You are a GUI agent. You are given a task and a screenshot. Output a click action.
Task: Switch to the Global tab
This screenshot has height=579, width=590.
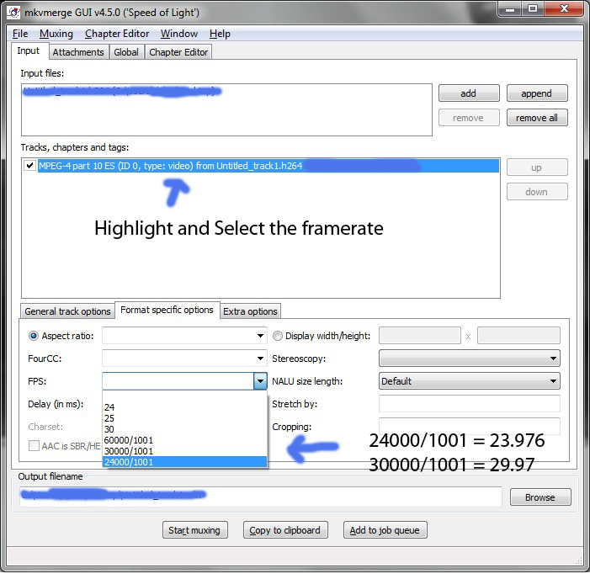pos(126,52)
